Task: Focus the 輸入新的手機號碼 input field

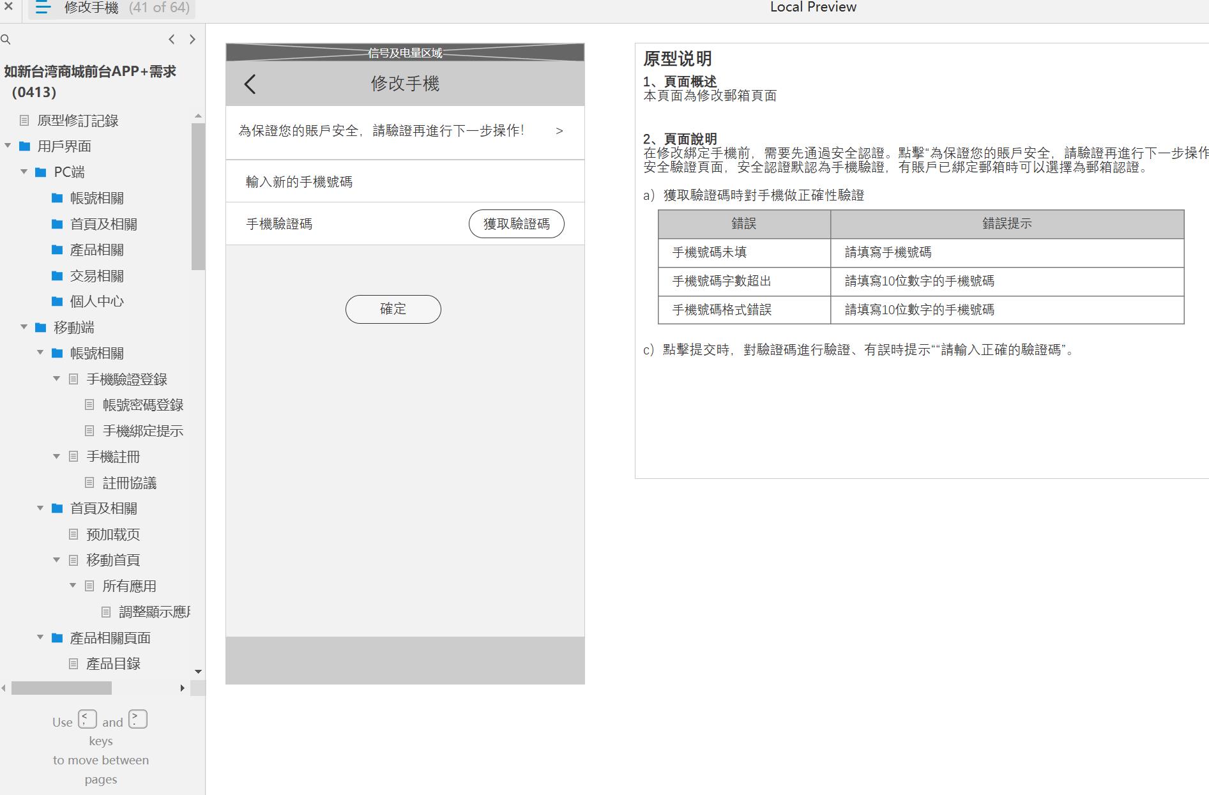Action: [405, 182]
